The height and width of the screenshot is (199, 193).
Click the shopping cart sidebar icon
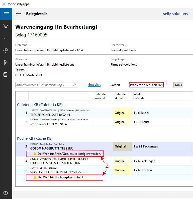(6, 26)
